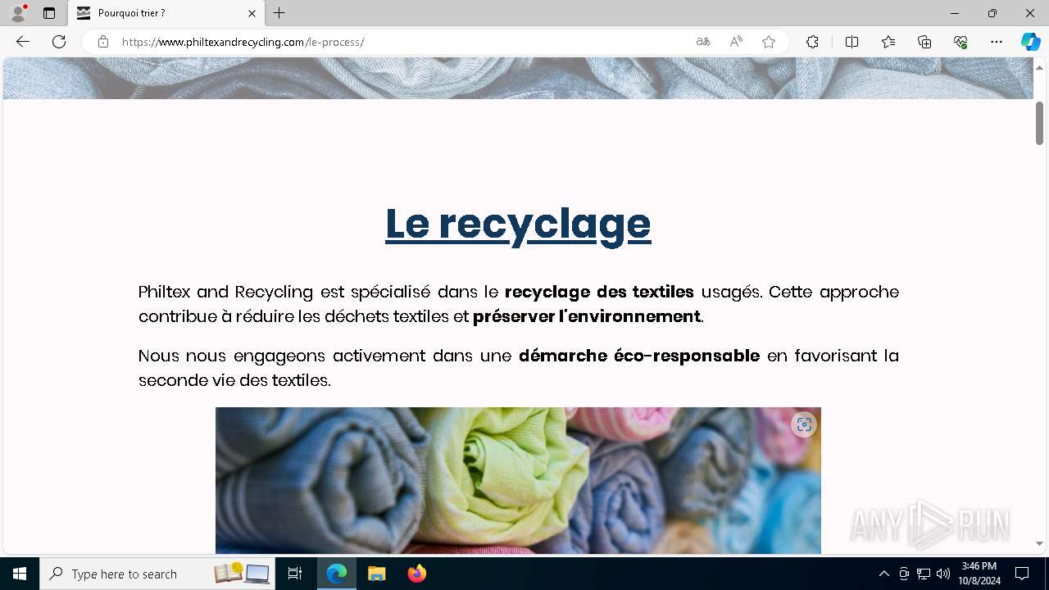The image size is (1049, 590).
Task: Open Settings and more menu
Action: tap(997, 42)
